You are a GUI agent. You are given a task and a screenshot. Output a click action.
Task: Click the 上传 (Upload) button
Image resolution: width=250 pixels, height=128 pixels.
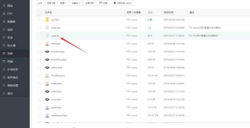point(39,3)
